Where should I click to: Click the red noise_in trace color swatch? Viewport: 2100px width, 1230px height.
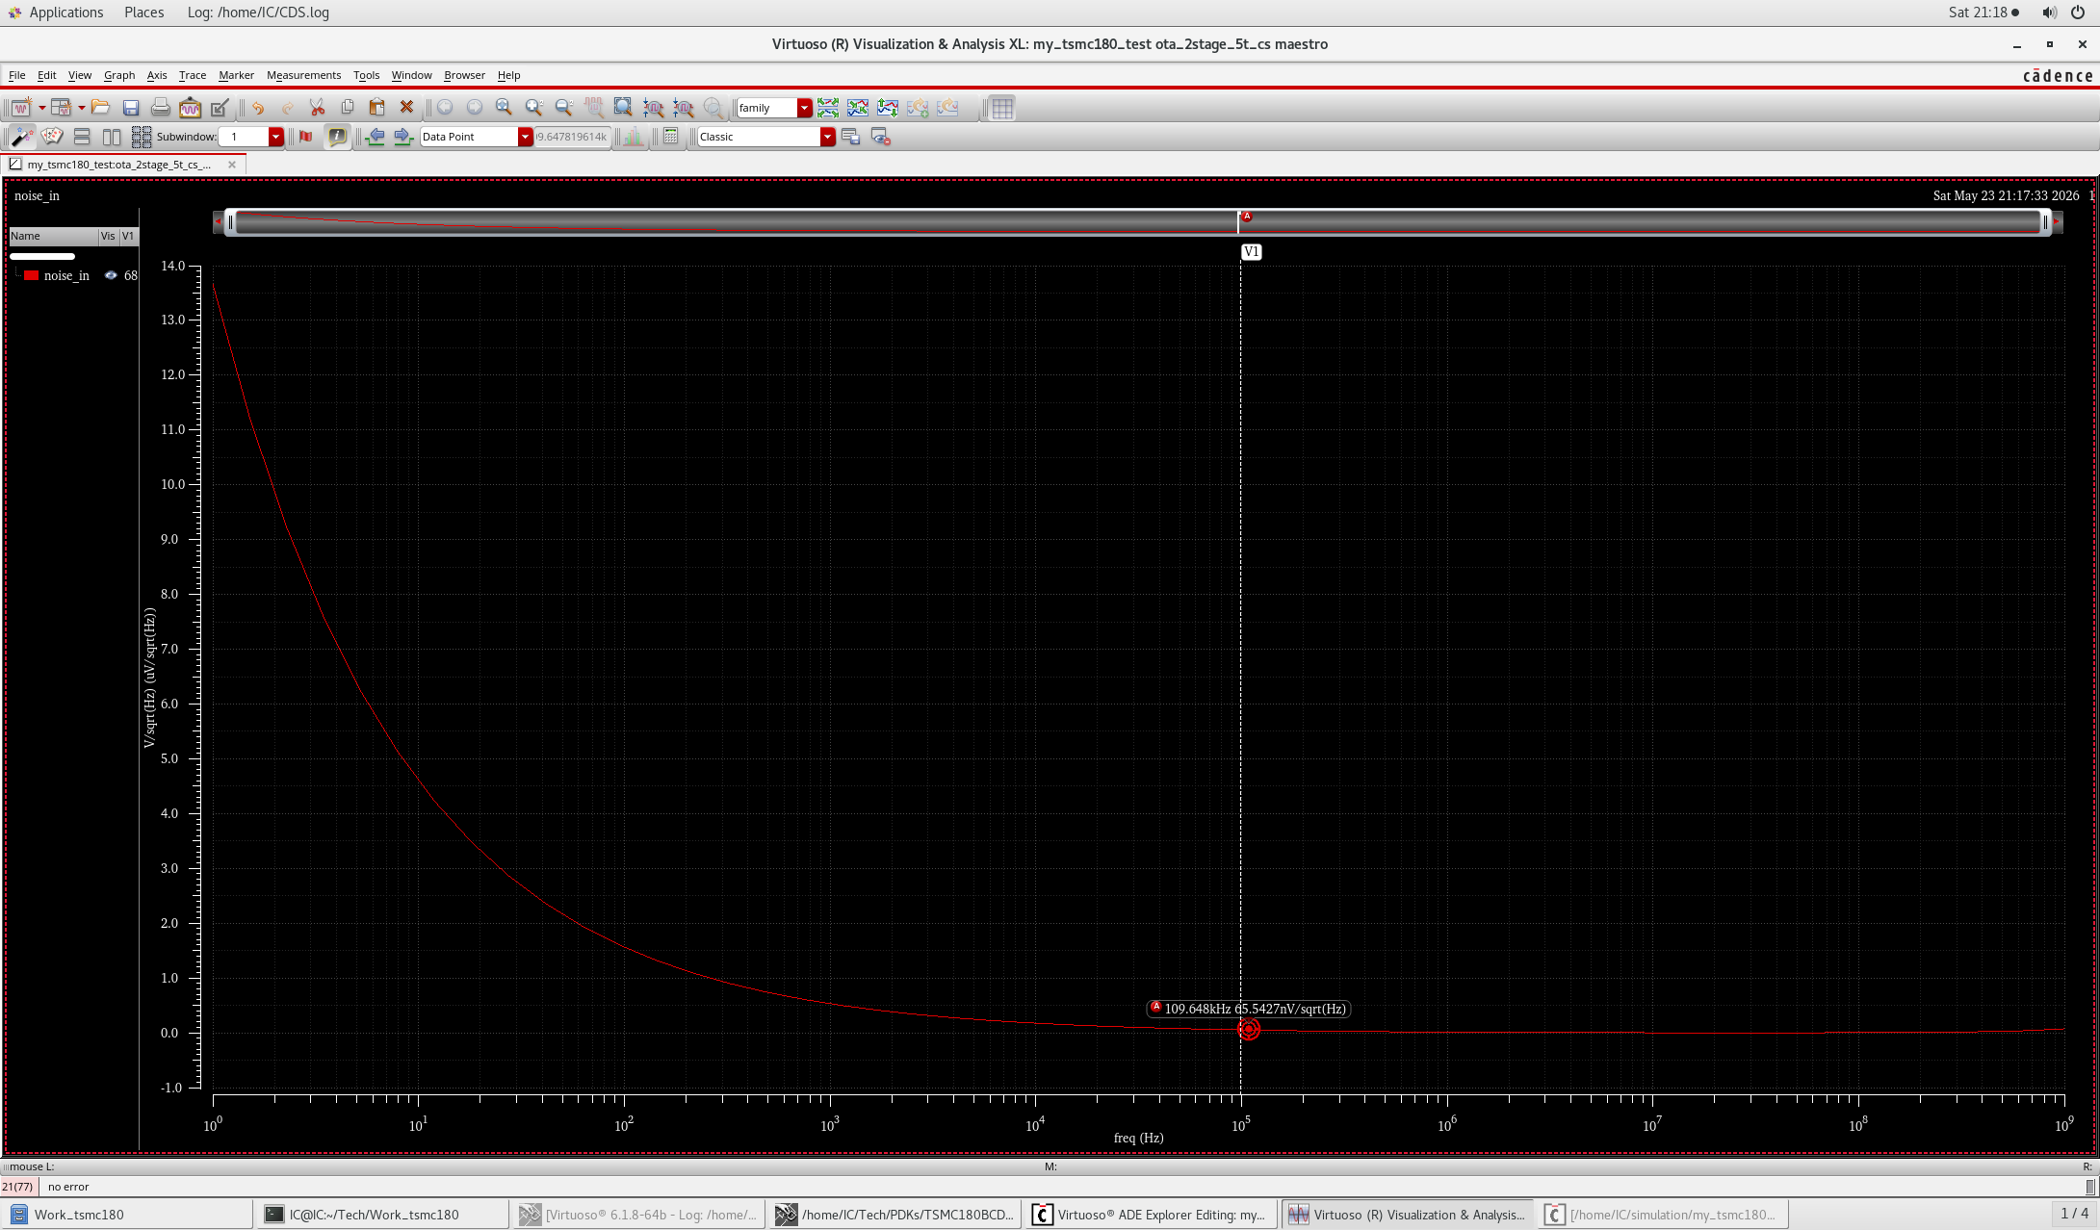31,275
